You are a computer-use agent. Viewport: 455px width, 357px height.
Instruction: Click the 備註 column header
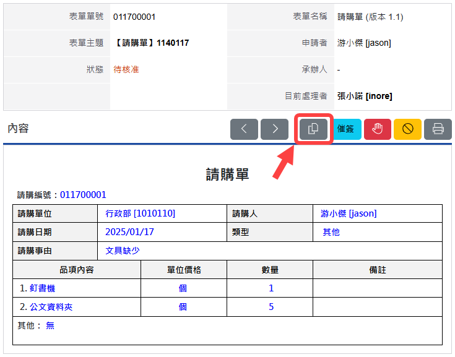(x=378, y=270)
